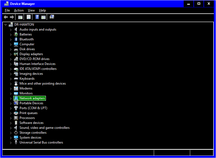The width and height of the screenshot is (216, 158).
Task: Select the 'System devices' label
Action: 30,138
